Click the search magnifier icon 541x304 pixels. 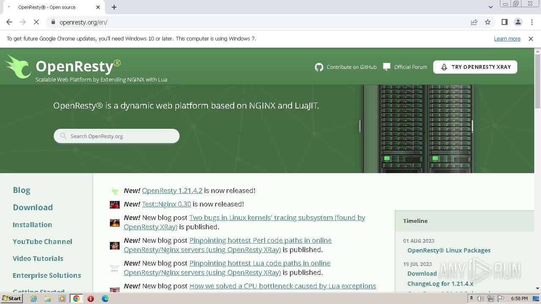[63, 136]
